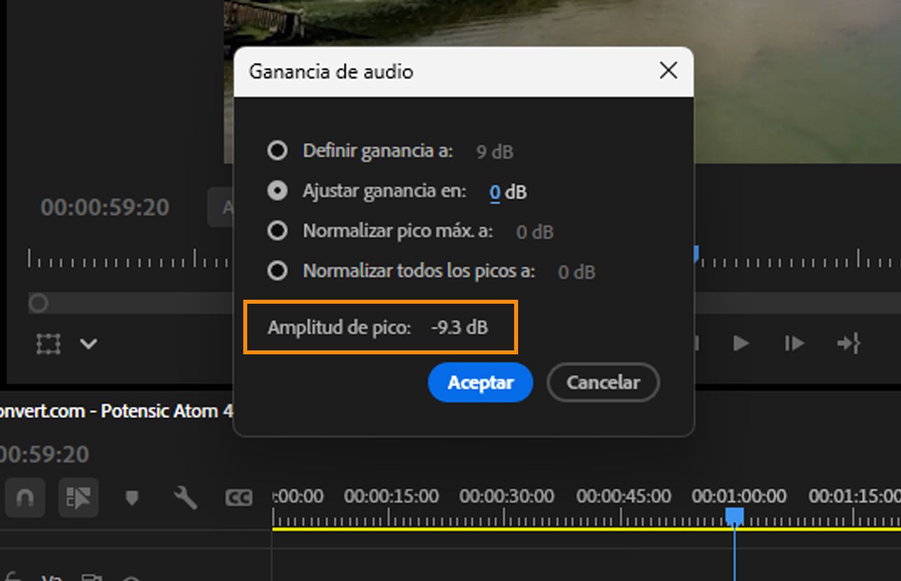Select the 'Definir ganancia a' radio button
901x581 pixels.
pyautogui.click(x=277, y=150)
